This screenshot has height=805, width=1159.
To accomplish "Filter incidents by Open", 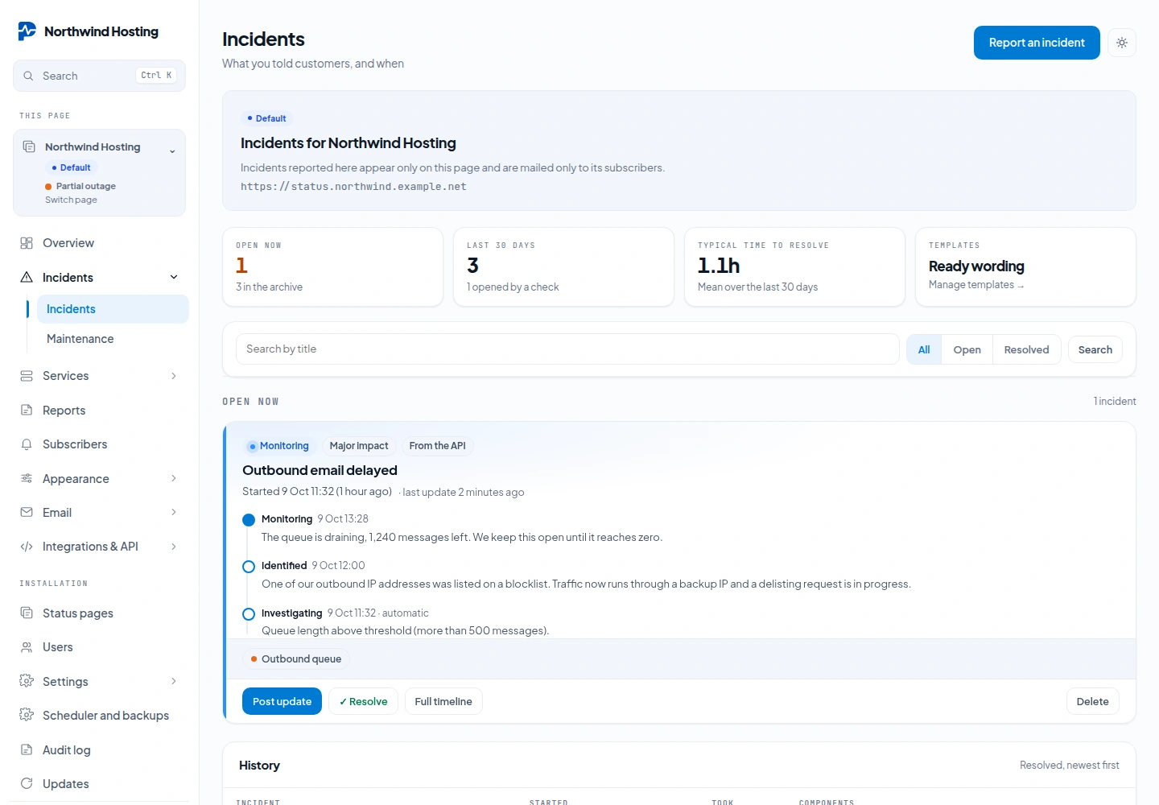I will coord(967,349).
